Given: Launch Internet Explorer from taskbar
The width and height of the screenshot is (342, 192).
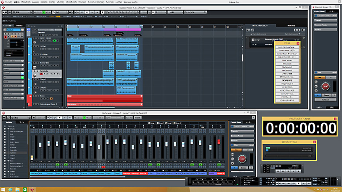Looking at the screenshot, I should tap(10, 189).
